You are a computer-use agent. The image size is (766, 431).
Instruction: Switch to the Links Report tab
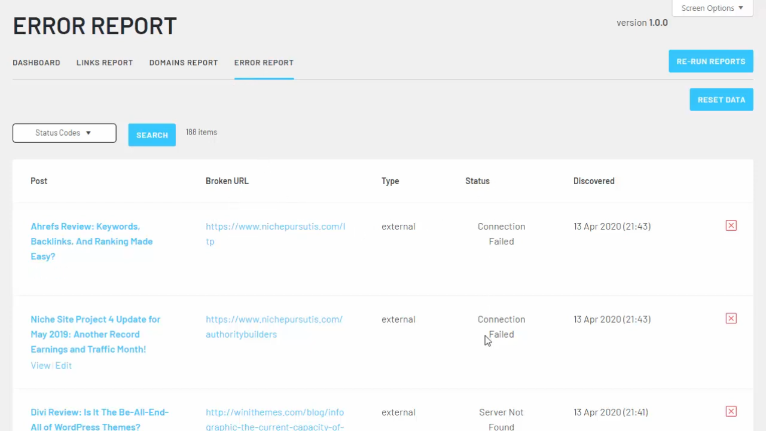(x=105, y=63)
